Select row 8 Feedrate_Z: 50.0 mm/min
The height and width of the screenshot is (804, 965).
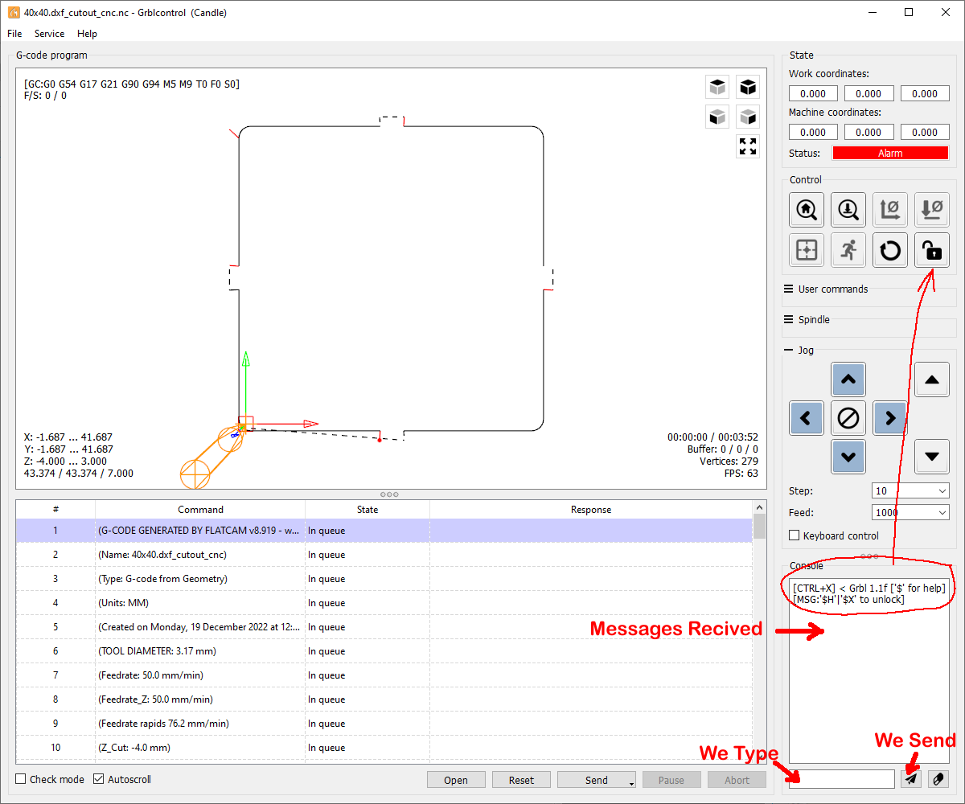coord(384,699)
